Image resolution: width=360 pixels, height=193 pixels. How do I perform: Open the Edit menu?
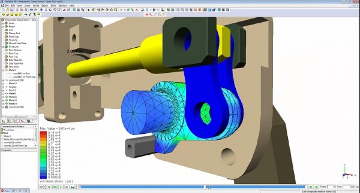[13, 5]
